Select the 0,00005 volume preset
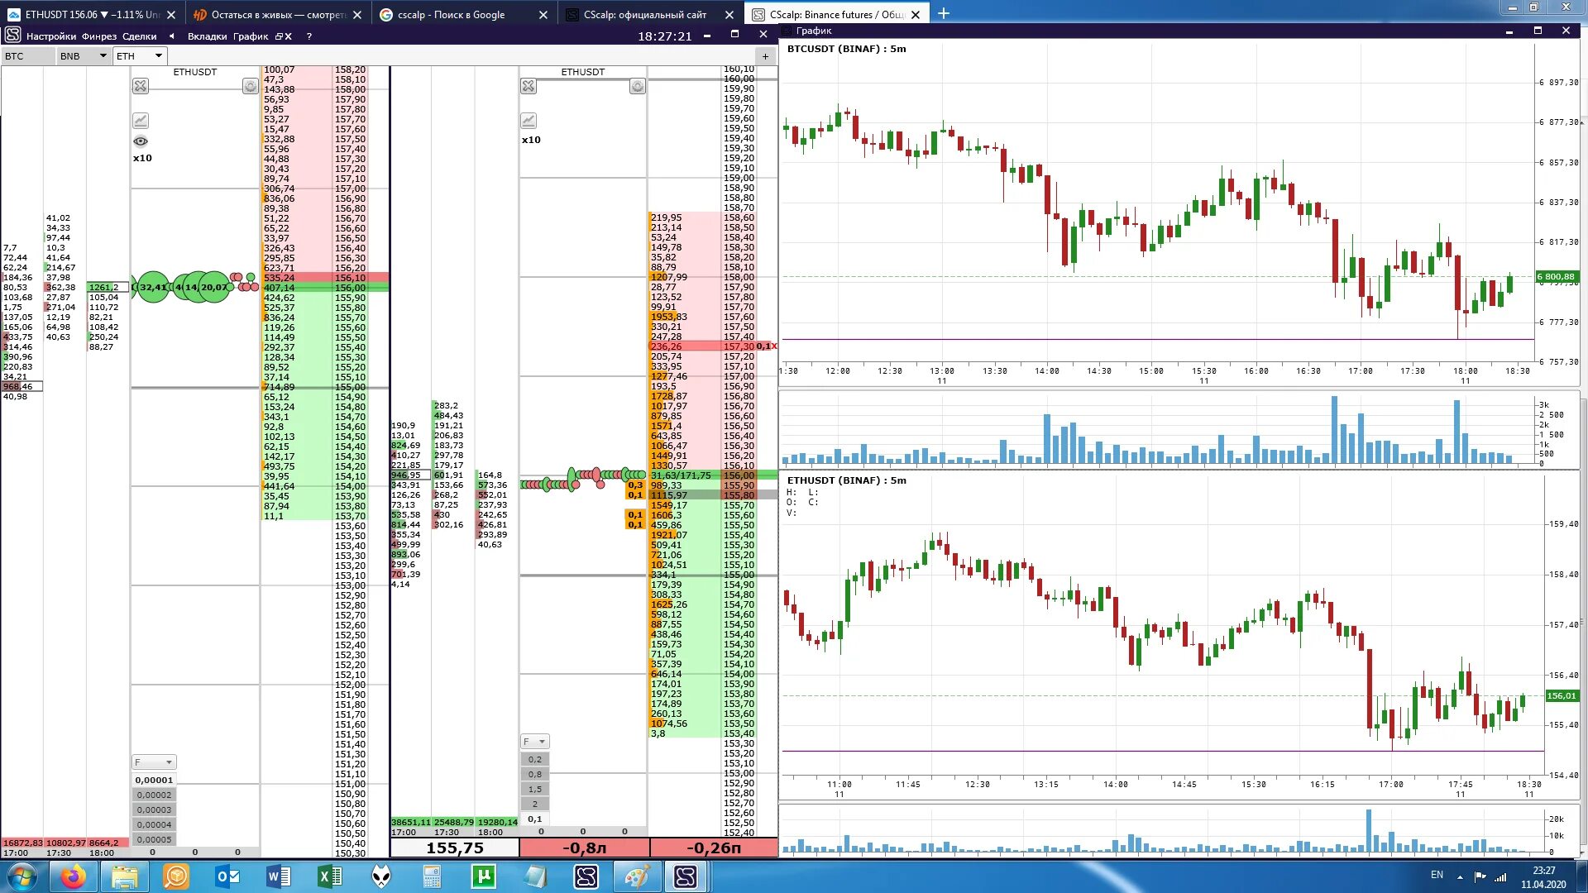Image resolution: width=1588 pixels, height=893 pixels. [x=154, y=840]
